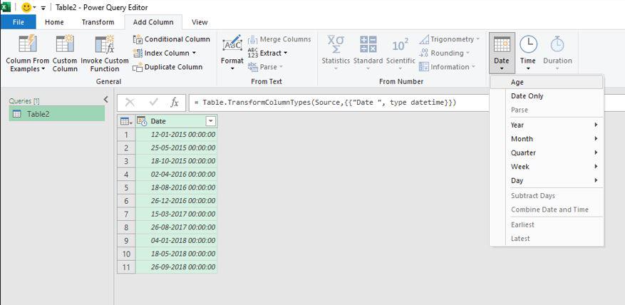Open the File tab
The image size is (625, 305).
coord(19,22)
